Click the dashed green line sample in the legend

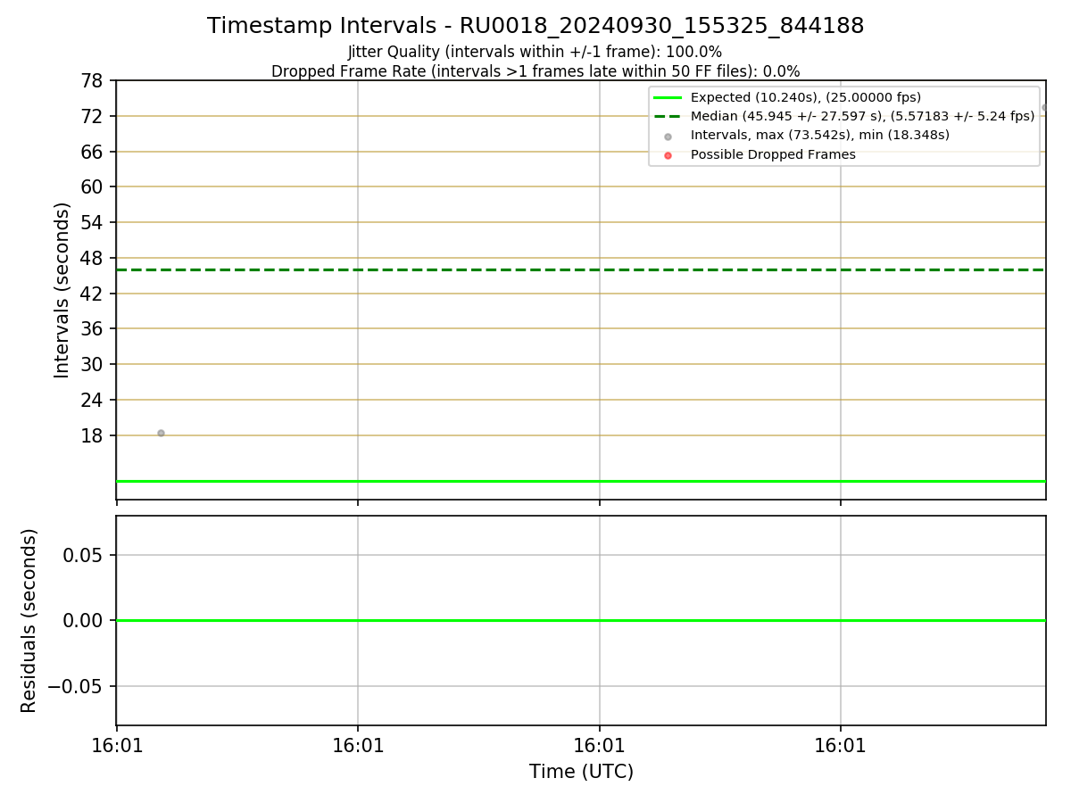[x=668, y=116]
